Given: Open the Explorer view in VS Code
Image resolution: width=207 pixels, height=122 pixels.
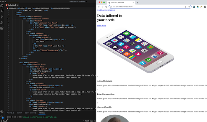Looking at the screenshot, I should [x=2, y=6].
